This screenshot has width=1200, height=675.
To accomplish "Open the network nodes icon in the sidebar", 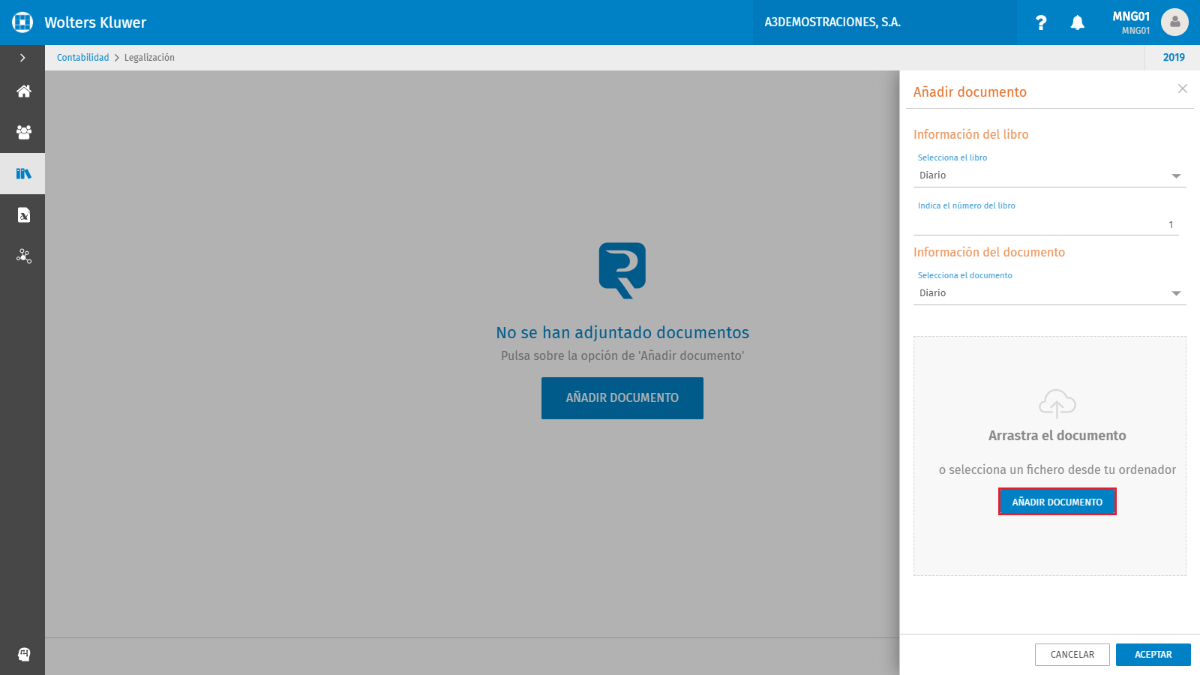I will [x=24, y=256].
